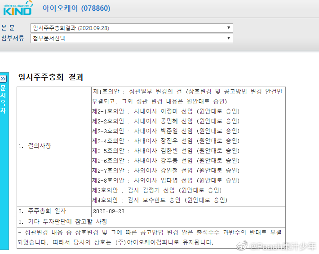The image size is (319, 254).
Task: Click cell 1. 결의사항
Action: point(54,146)
